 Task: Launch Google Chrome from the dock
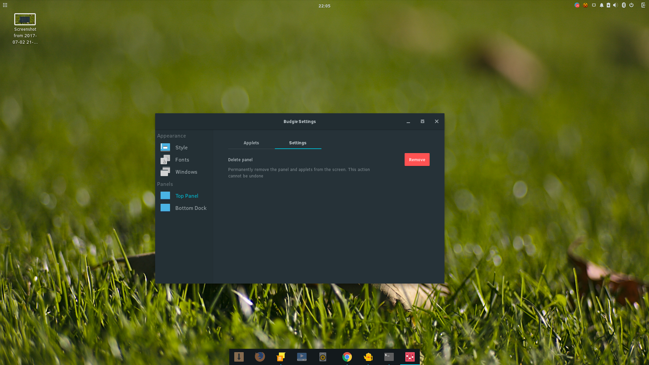[347, 357]
